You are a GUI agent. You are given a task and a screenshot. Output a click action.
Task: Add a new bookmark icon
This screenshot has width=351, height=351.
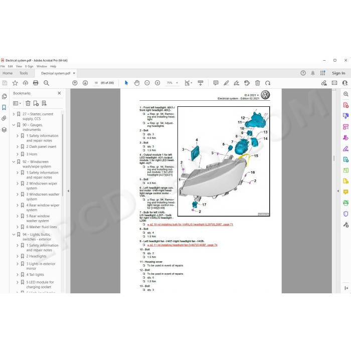click(x=36, y=103)
